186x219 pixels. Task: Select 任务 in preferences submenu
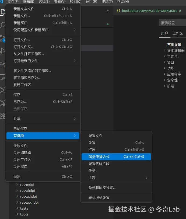[x=116, y=171]
